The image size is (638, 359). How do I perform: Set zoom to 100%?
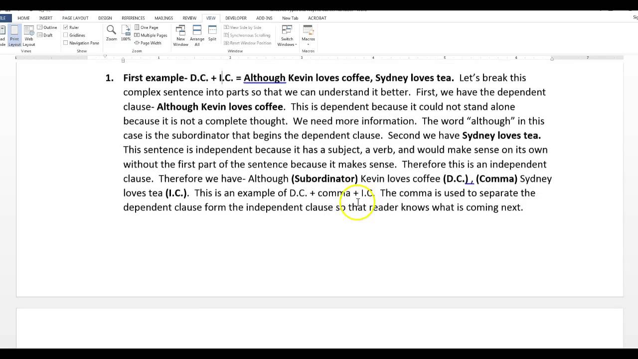pyautogui.click(x=126, y=33)
